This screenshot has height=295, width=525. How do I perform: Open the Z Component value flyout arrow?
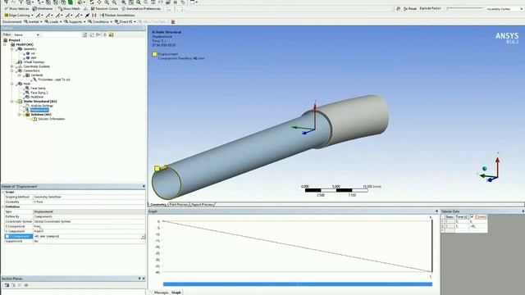143,237
